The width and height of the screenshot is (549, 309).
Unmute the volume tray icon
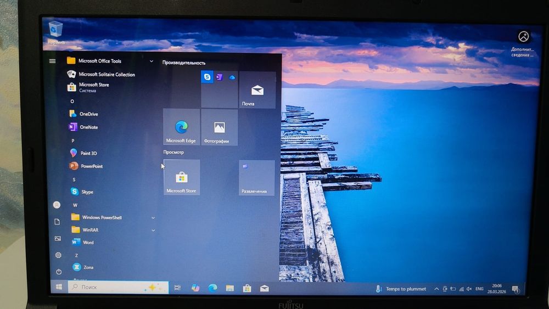[x=469, y=289]
